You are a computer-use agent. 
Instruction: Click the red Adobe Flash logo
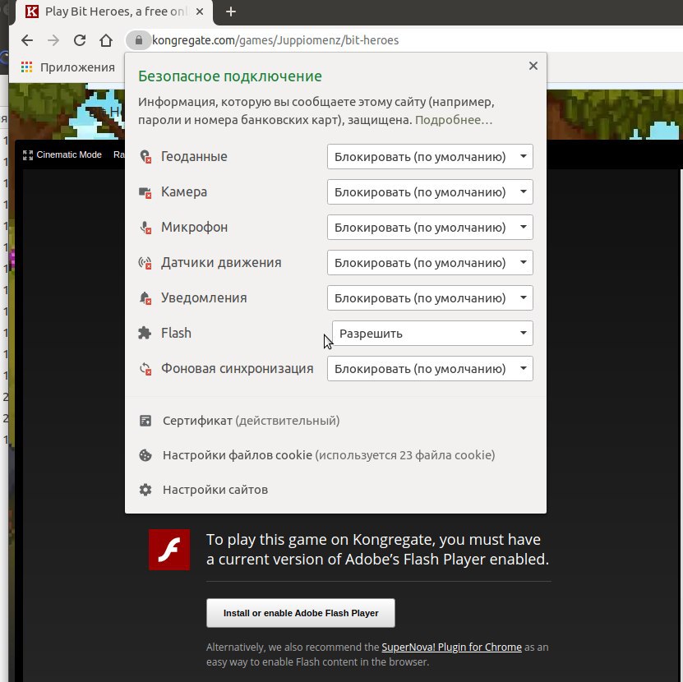[x=169, y=550]
